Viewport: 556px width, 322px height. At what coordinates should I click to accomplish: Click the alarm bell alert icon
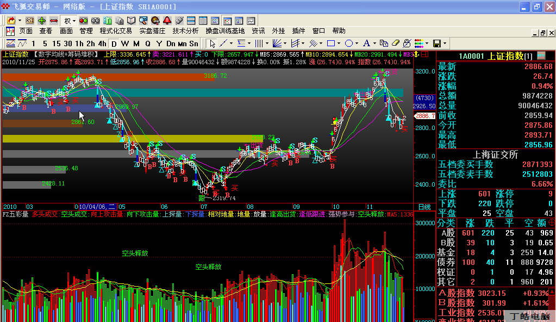click(167, 20)
